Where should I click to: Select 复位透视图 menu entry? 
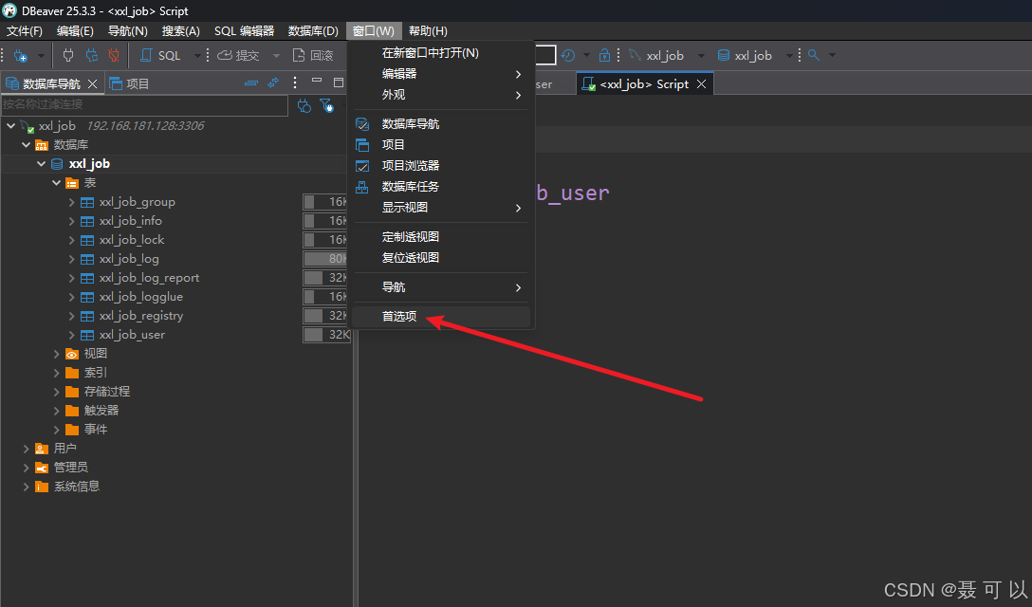point(441,258)
